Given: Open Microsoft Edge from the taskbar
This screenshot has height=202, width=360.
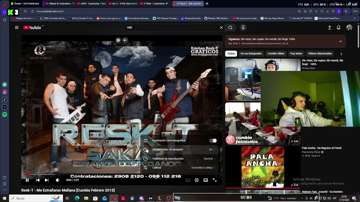Looking at the screenshot, I should coord(77,198).
